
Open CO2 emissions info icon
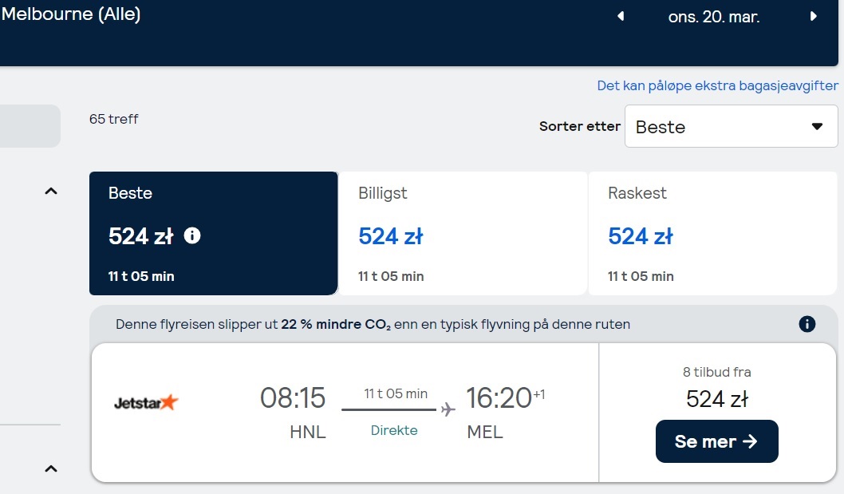pos(807,324)
